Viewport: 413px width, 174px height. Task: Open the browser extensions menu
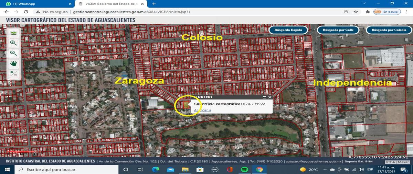pyautogui.click(x=367, y=12)
